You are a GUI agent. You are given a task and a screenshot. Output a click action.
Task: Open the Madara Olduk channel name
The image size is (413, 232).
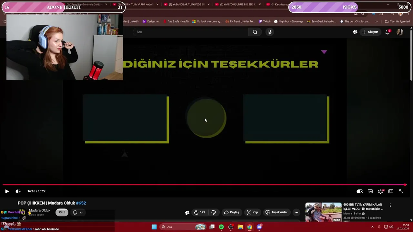39,210
